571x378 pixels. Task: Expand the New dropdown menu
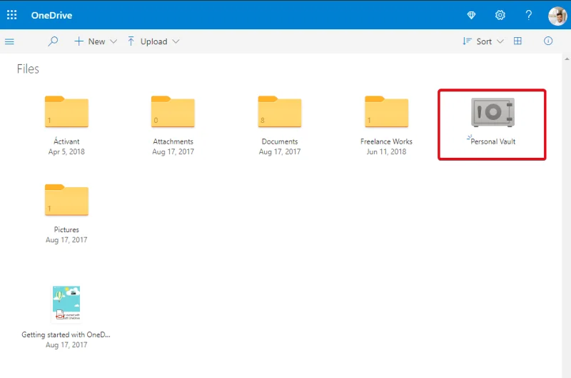[x=96, y=41]
